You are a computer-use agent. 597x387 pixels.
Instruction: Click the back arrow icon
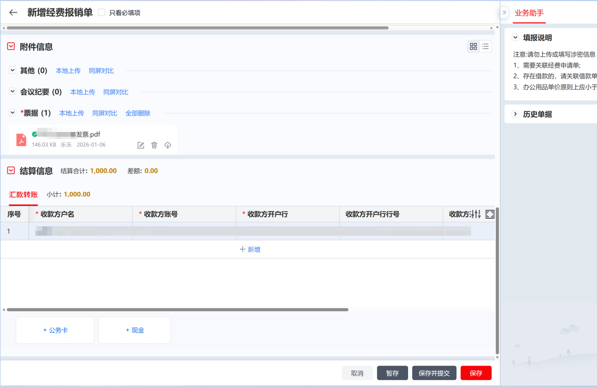point(13,13)
